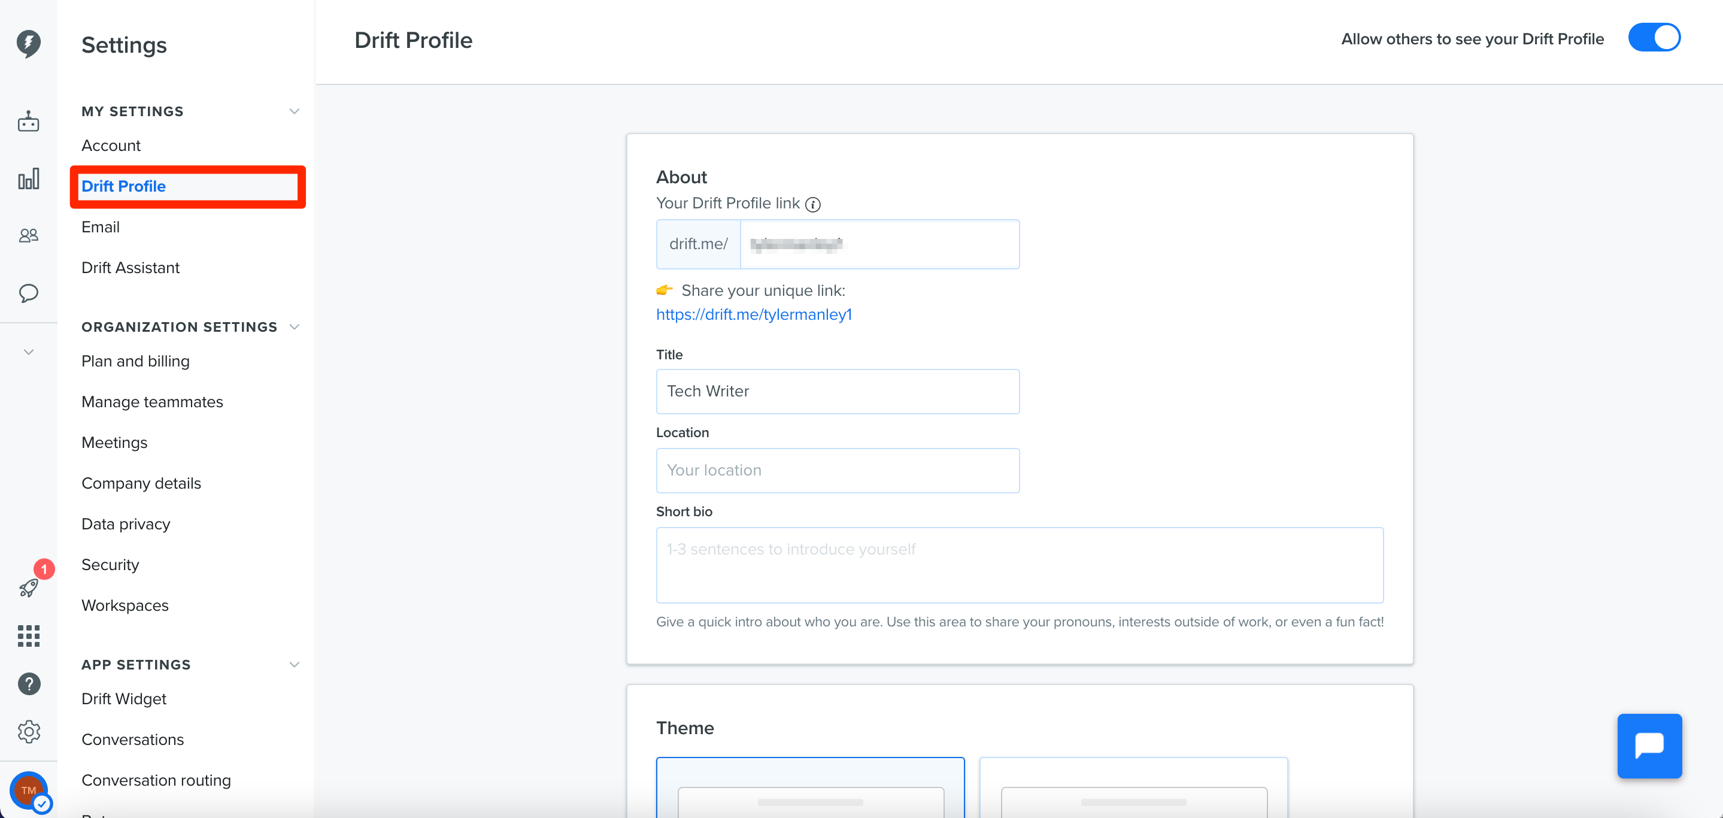Click the Your location input field
This screenshot has height=818, width=1723.
[838, 470]
